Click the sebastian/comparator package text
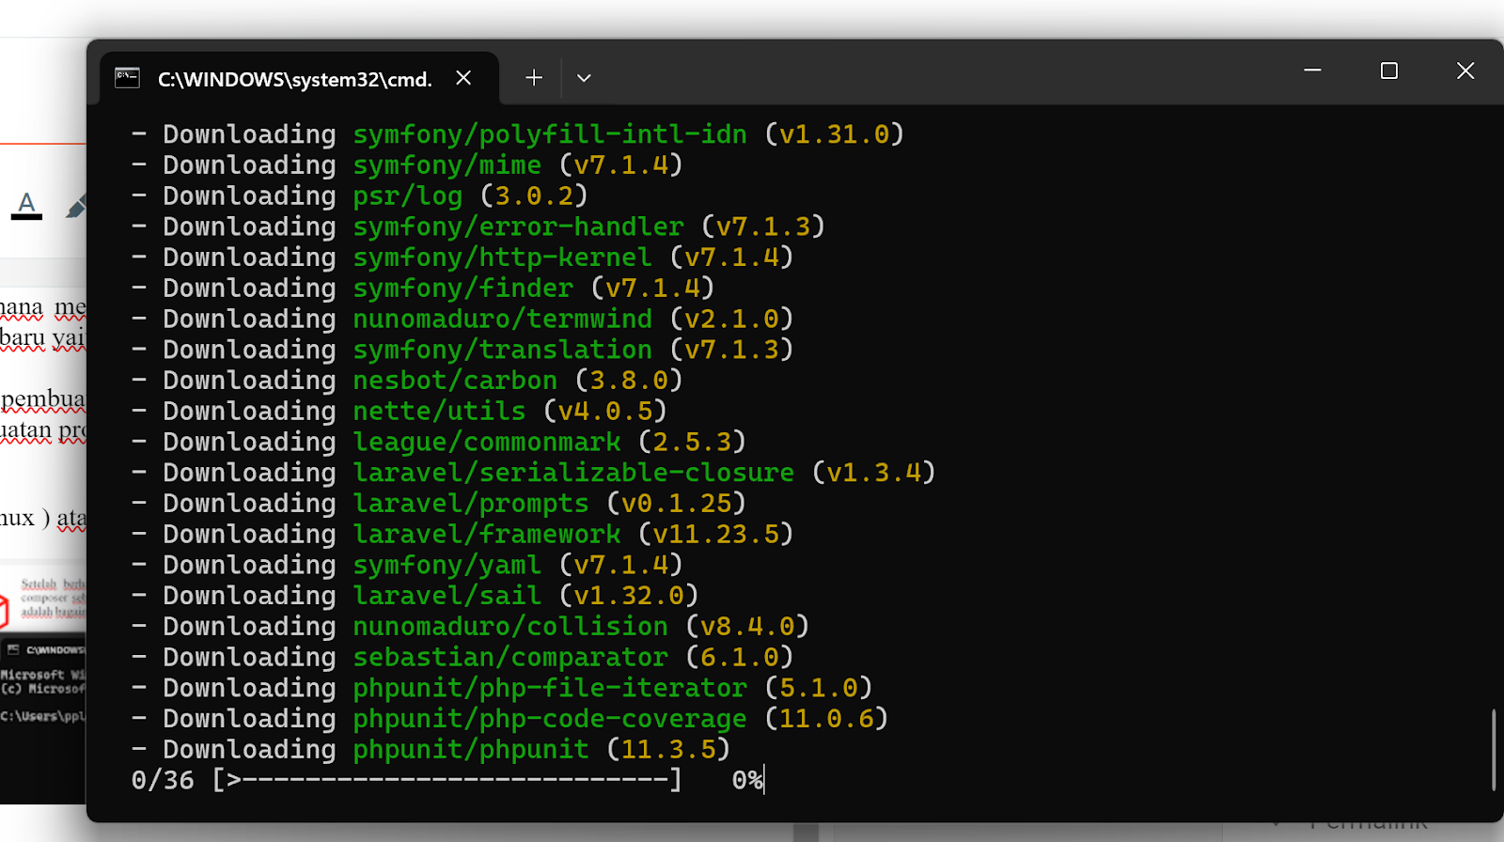1504x842 pixels. 510,658
